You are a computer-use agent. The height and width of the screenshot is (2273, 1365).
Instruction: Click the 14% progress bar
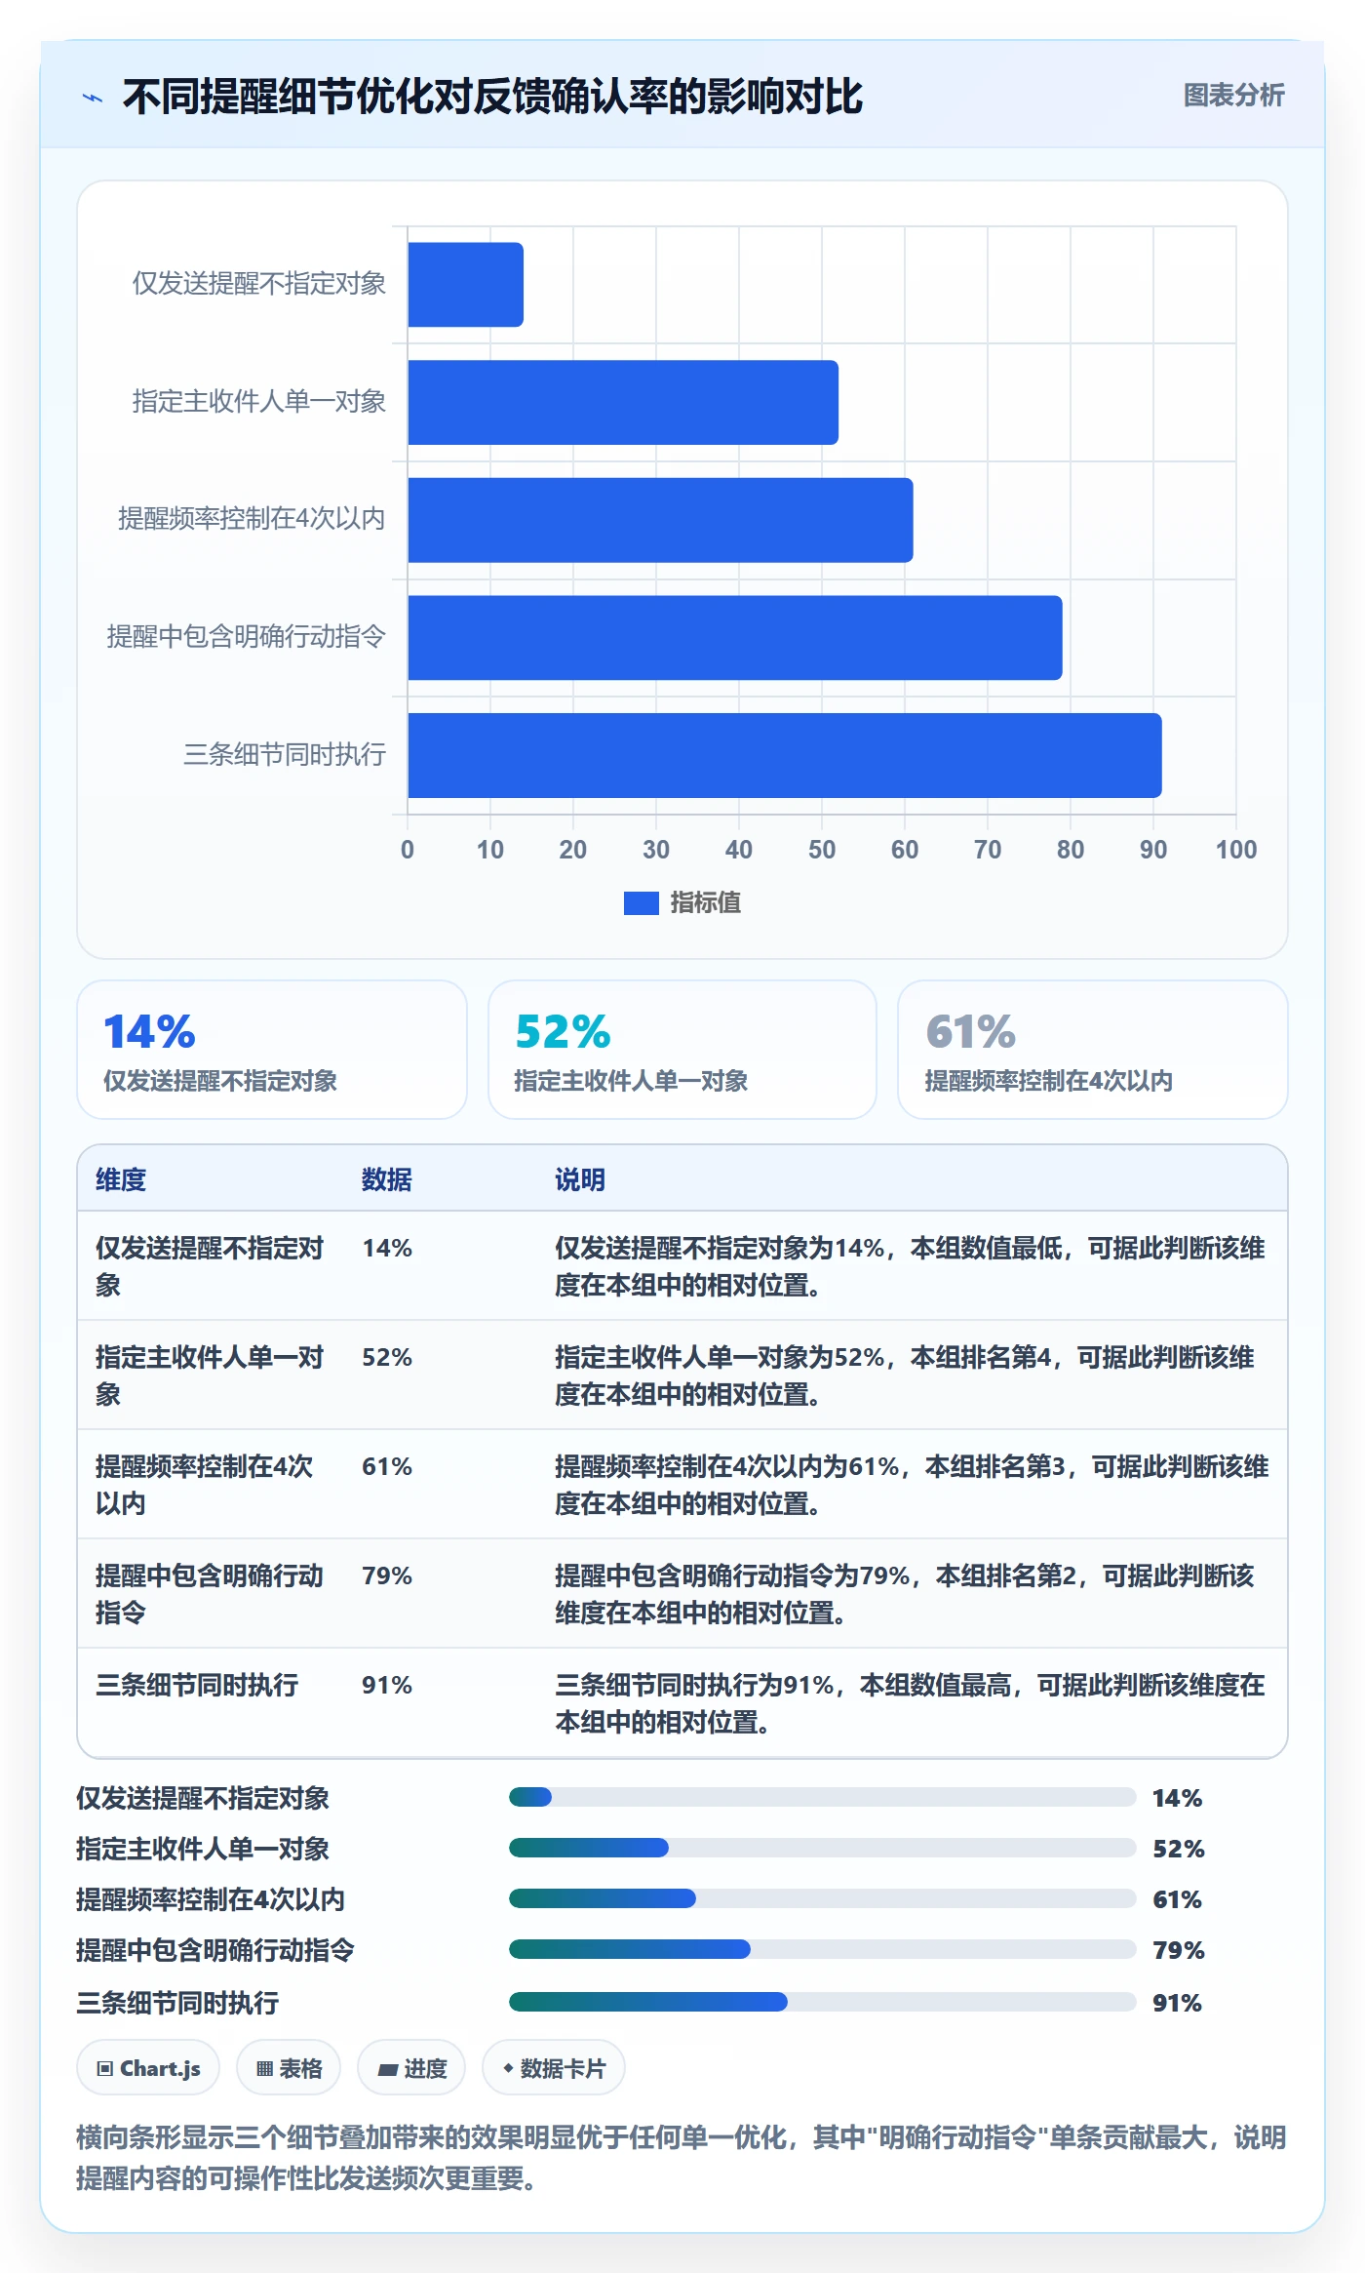click(822, 1797)
